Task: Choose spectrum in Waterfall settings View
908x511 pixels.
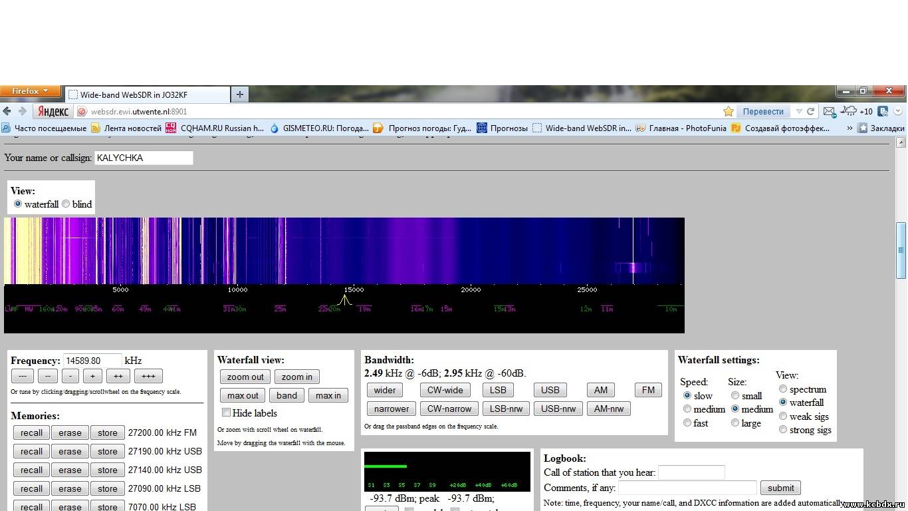Action: [x=783, y=389]
